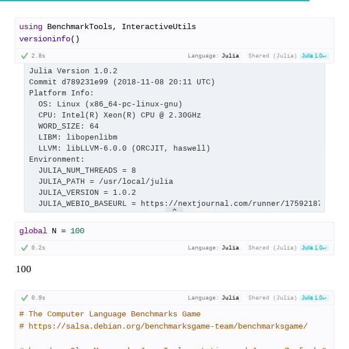This screenshot has height=349, width=349.
Task: Click the 100 output result text
Action: [24, 269]
